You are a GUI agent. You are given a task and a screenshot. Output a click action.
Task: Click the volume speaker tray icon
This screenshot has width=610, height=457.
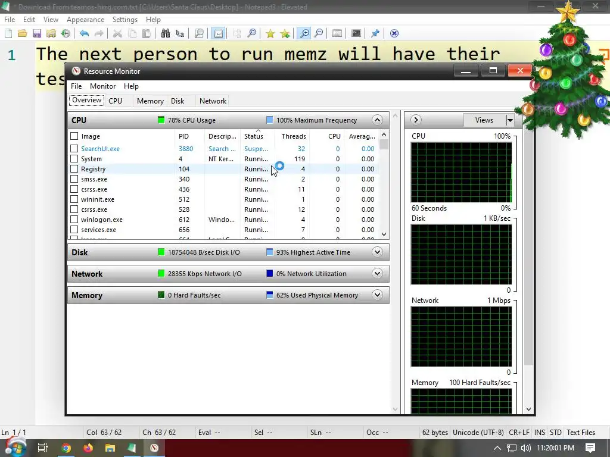[x=526, y=448]
